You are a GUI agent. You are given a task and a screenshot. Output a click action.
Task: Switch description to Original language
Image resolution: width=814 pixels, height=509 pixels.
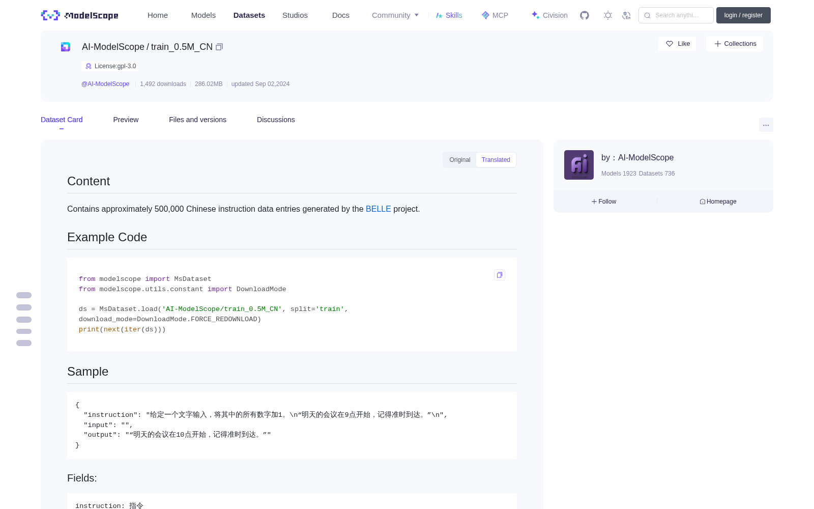pos(460,160)
